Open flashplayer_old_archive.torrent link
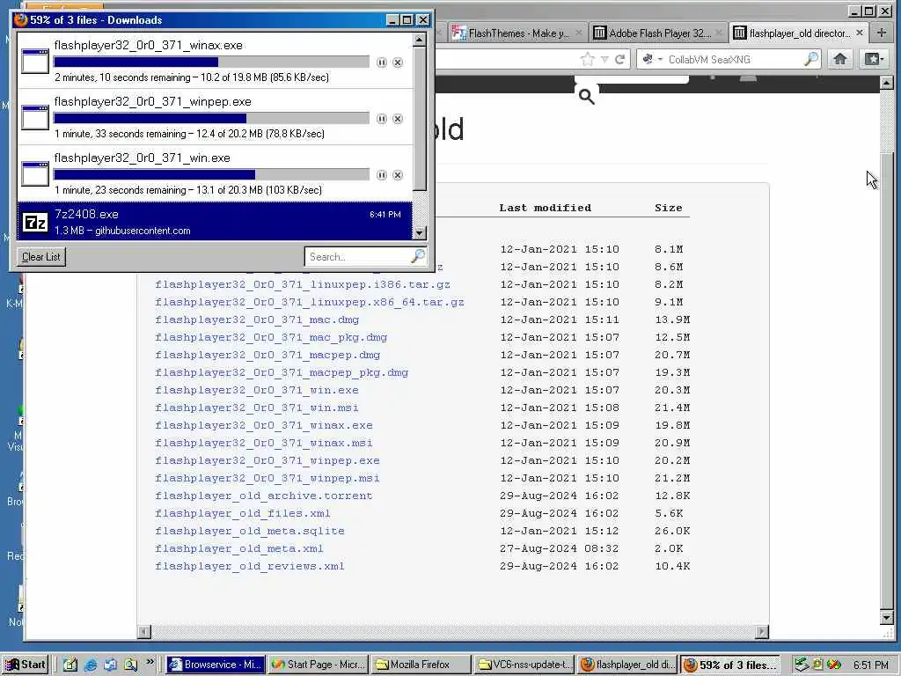 click(x=264, y=496)
